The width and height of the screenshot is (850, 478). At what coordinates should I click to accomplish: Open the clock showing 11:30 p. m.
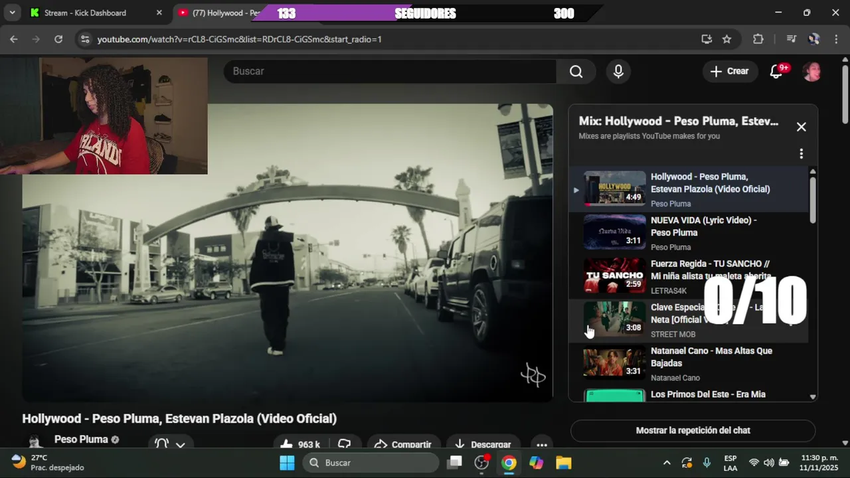819,463
